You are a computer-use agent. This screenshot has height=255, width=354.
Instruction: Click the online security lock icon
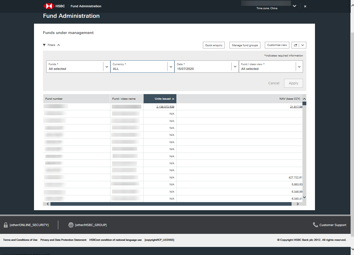coord(6,225)
